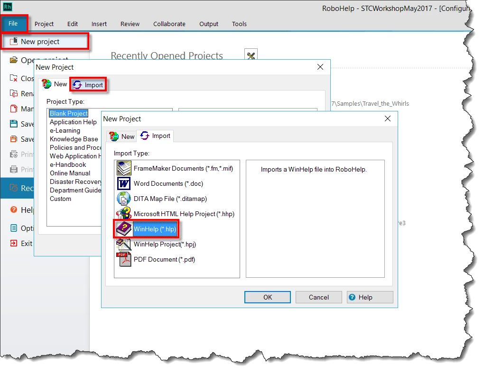The height and width of the screenshot is (373, 484).
Task: Select FrameMaker Documents (*.fm,*.mif) import type
Action: (x=183, y=168)
